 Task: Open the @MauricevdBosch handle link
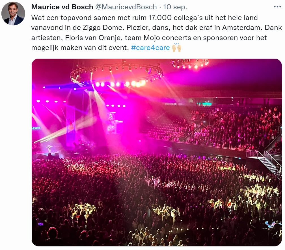click(x=126, y=7)
